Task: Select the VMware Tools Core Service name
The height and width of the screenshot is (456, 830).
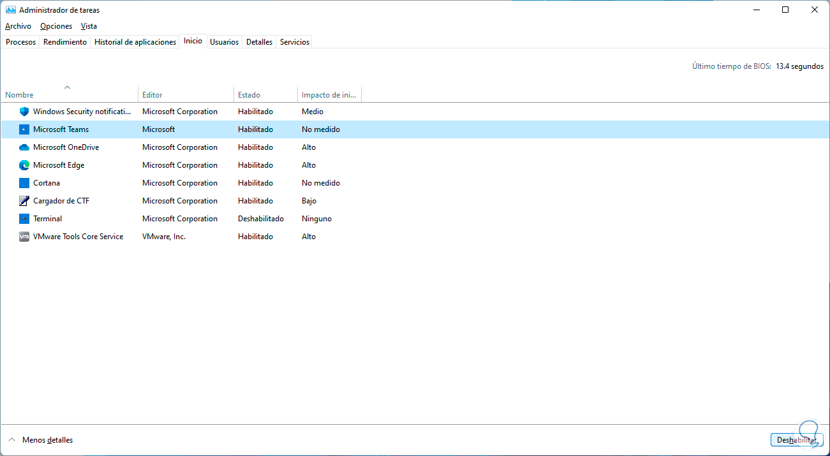Action: pos(78,237)
